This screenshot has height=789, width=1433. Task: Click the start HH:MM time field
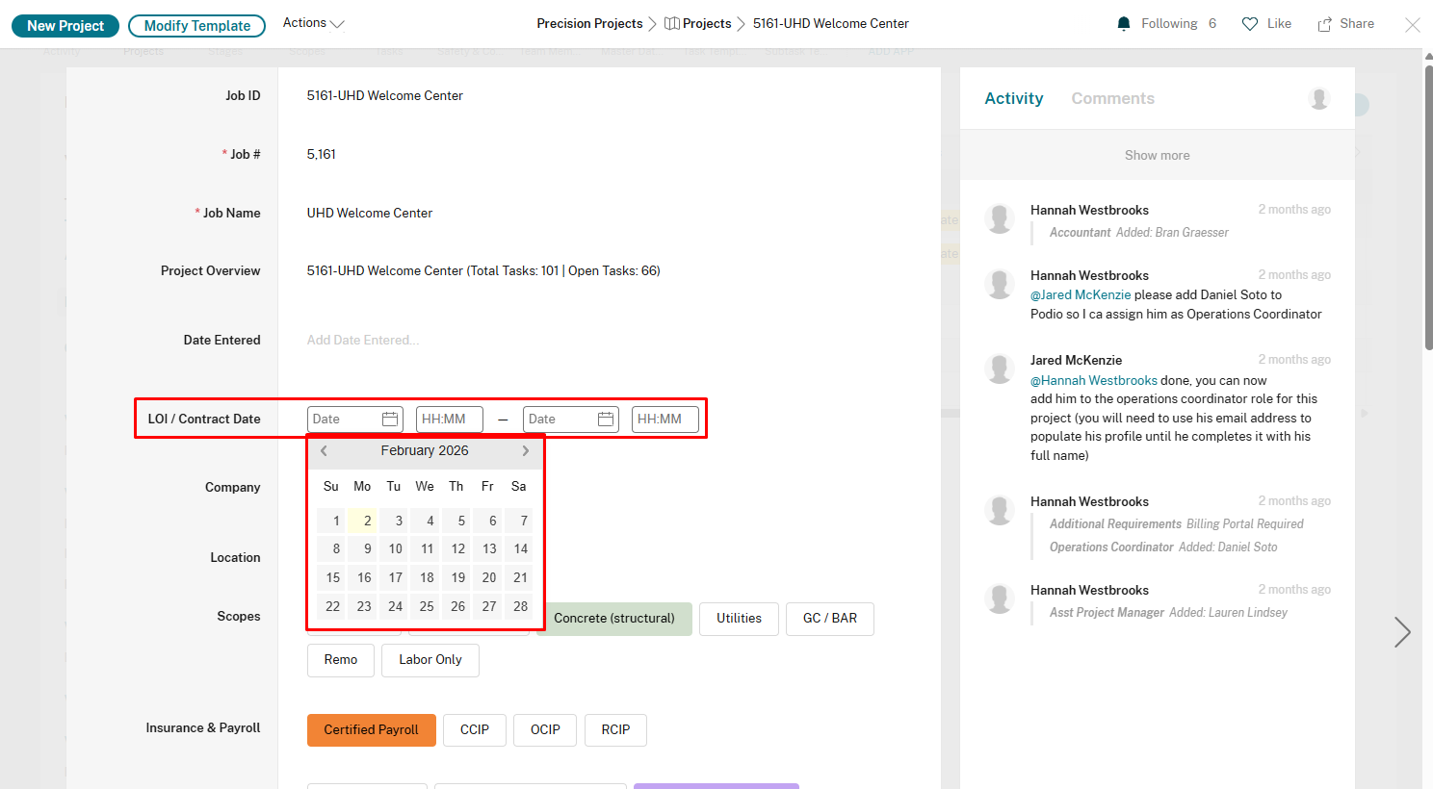click(x=450, y=420)
